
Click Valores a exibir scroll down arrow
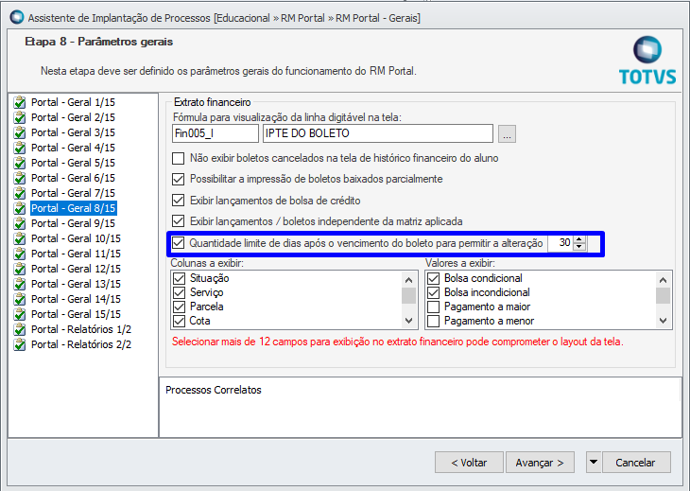point(664,321)
